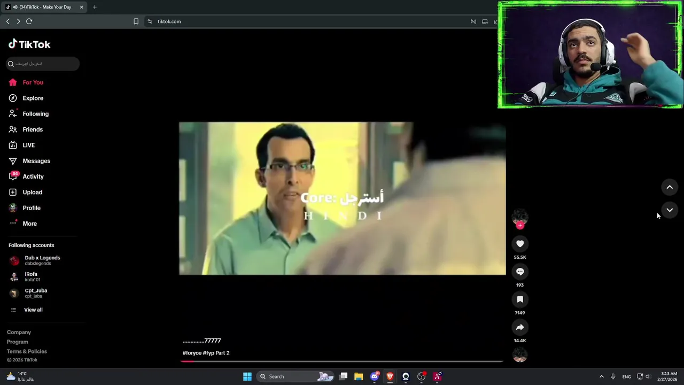Image resolution: width=684 pixels, height=385 pixels.
Task: Open File Explorer from the taskbar
Action: pyautogui.click(x=359, y=376)
